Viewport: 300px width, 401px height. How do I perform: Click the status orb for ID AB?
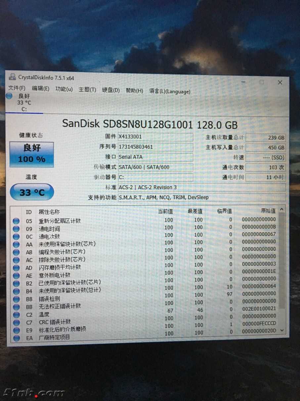[x=16, y=252]
